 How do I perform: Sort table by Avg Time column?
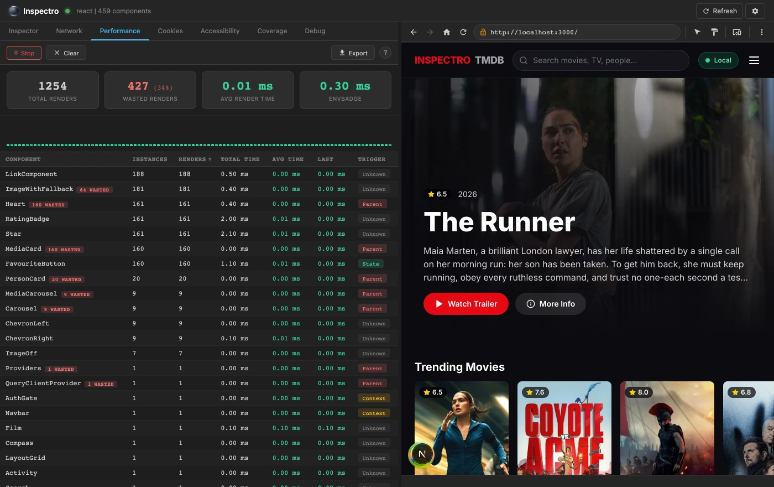[287, 159]
